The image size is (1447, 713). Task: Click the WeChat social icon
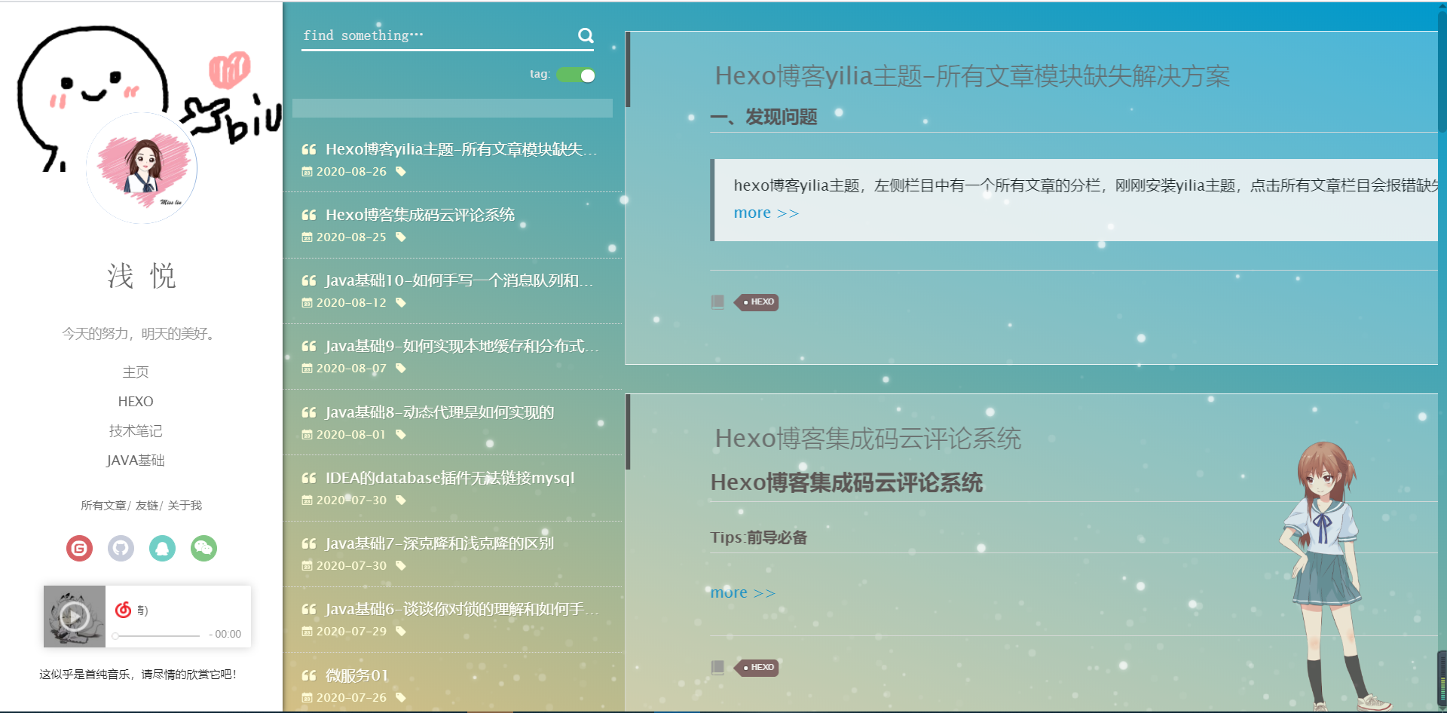coord(203,548)
